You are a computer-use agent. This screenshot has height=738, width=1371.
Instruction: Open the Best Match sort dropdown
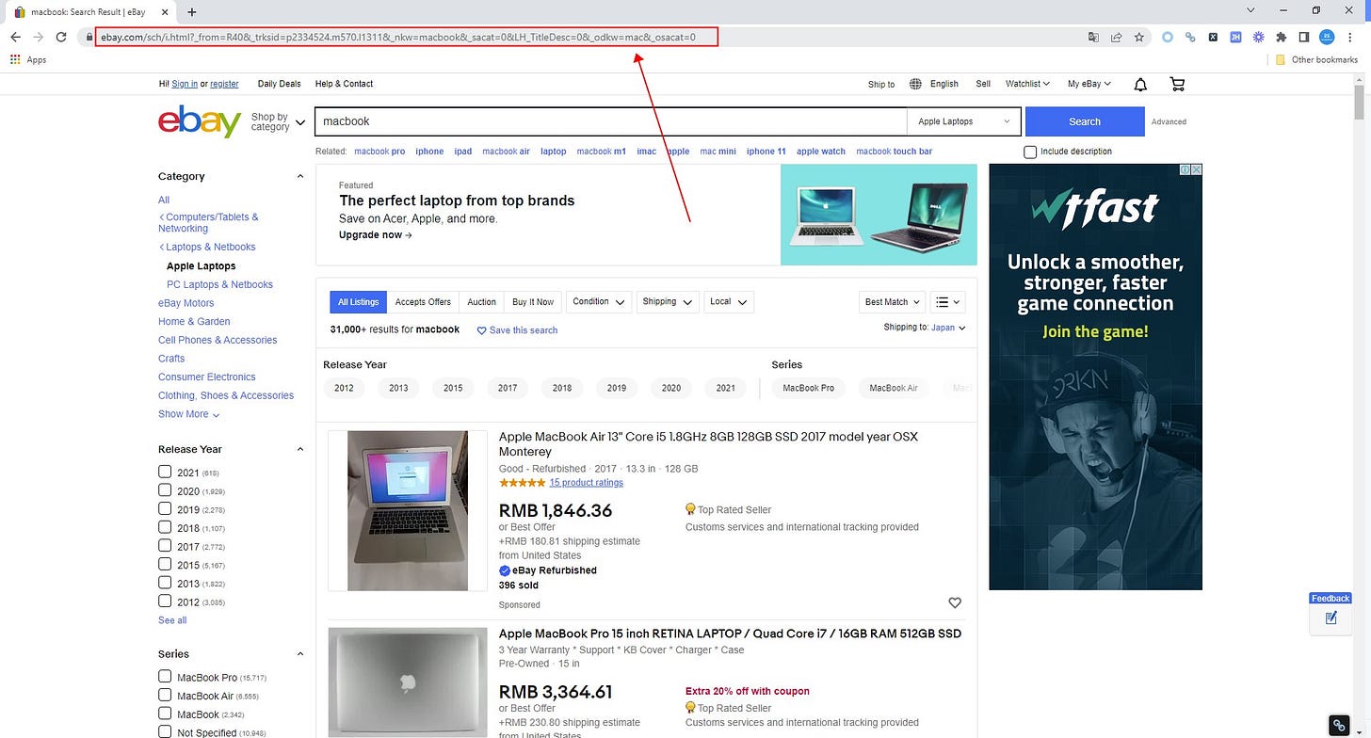pyautogui.click(x=892, y=302)
